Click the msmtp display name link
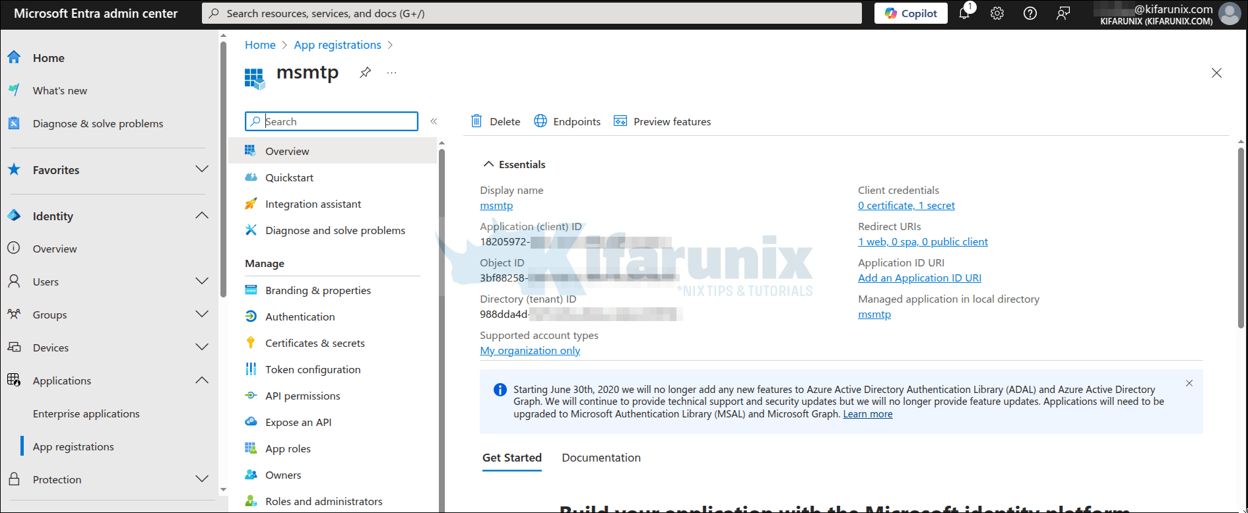1248x513 pixels. click(496, 206)
